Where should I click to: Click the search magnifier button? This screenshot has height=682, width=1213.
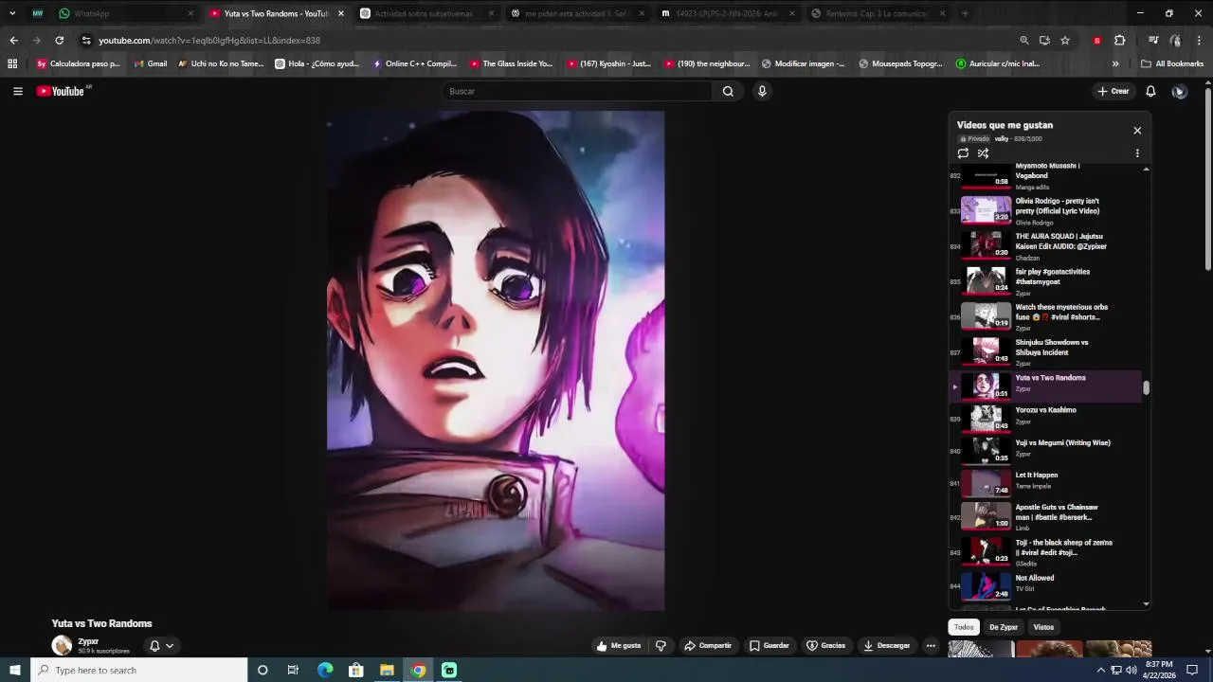click(728, 91)
